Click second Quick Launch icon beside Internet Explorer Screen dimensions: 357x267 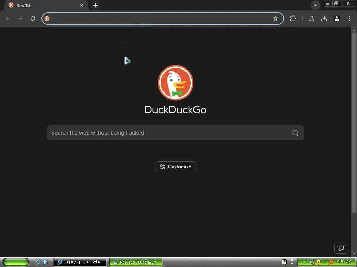coord(46,262)
